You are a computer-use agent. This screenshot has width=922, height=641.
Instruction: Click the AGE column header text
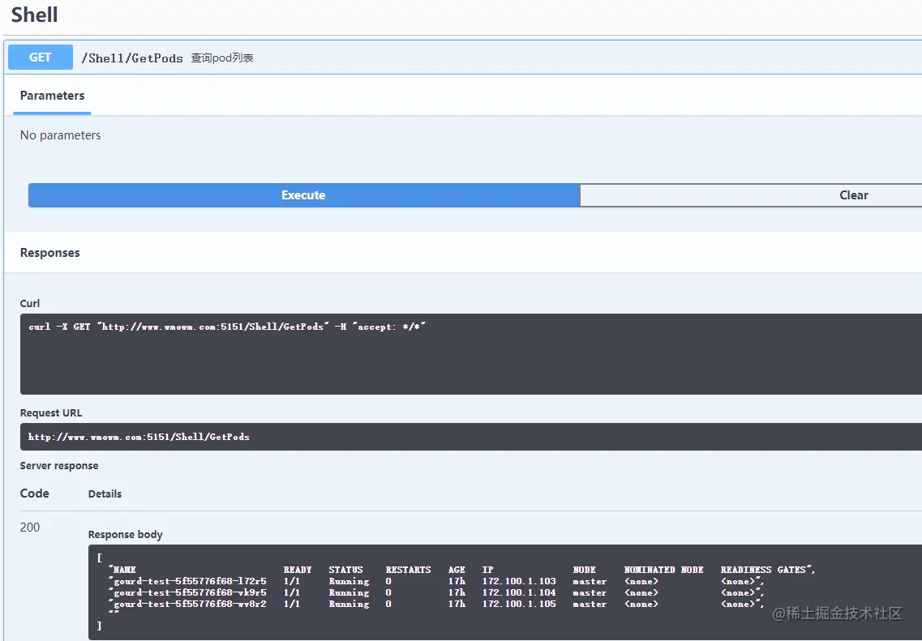click(x=457, y=570)
